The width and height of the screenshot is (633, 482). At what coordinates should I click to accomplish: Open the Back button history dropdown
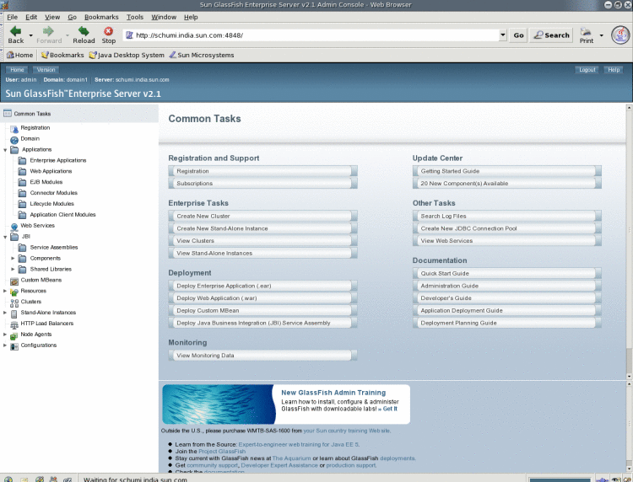coord(30,35)
